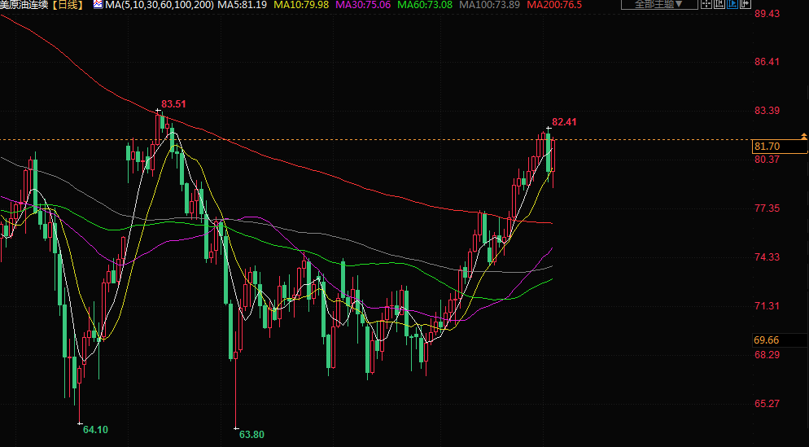Click the 82.41 recent high marker

(x=564, y=122)
